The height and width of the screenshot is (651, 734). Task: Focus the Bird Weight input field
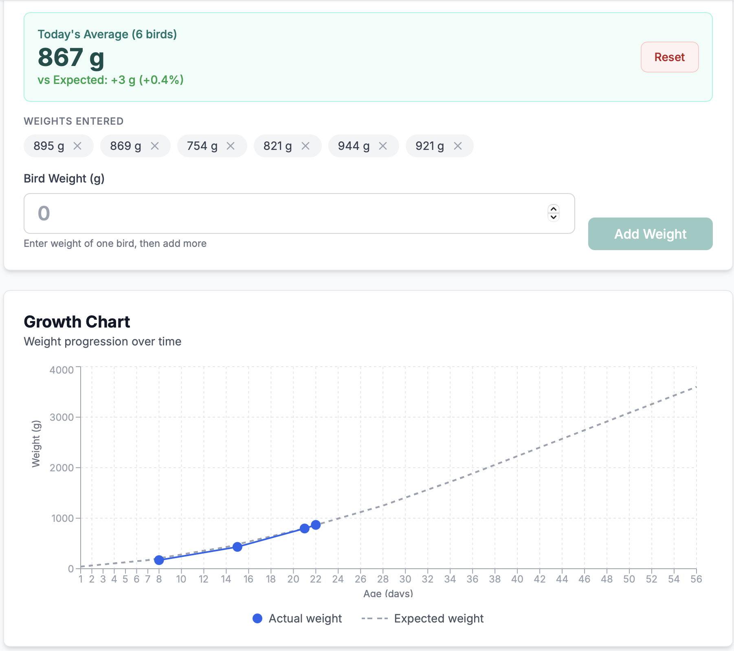pyautogui.click(x=285, y=213)
